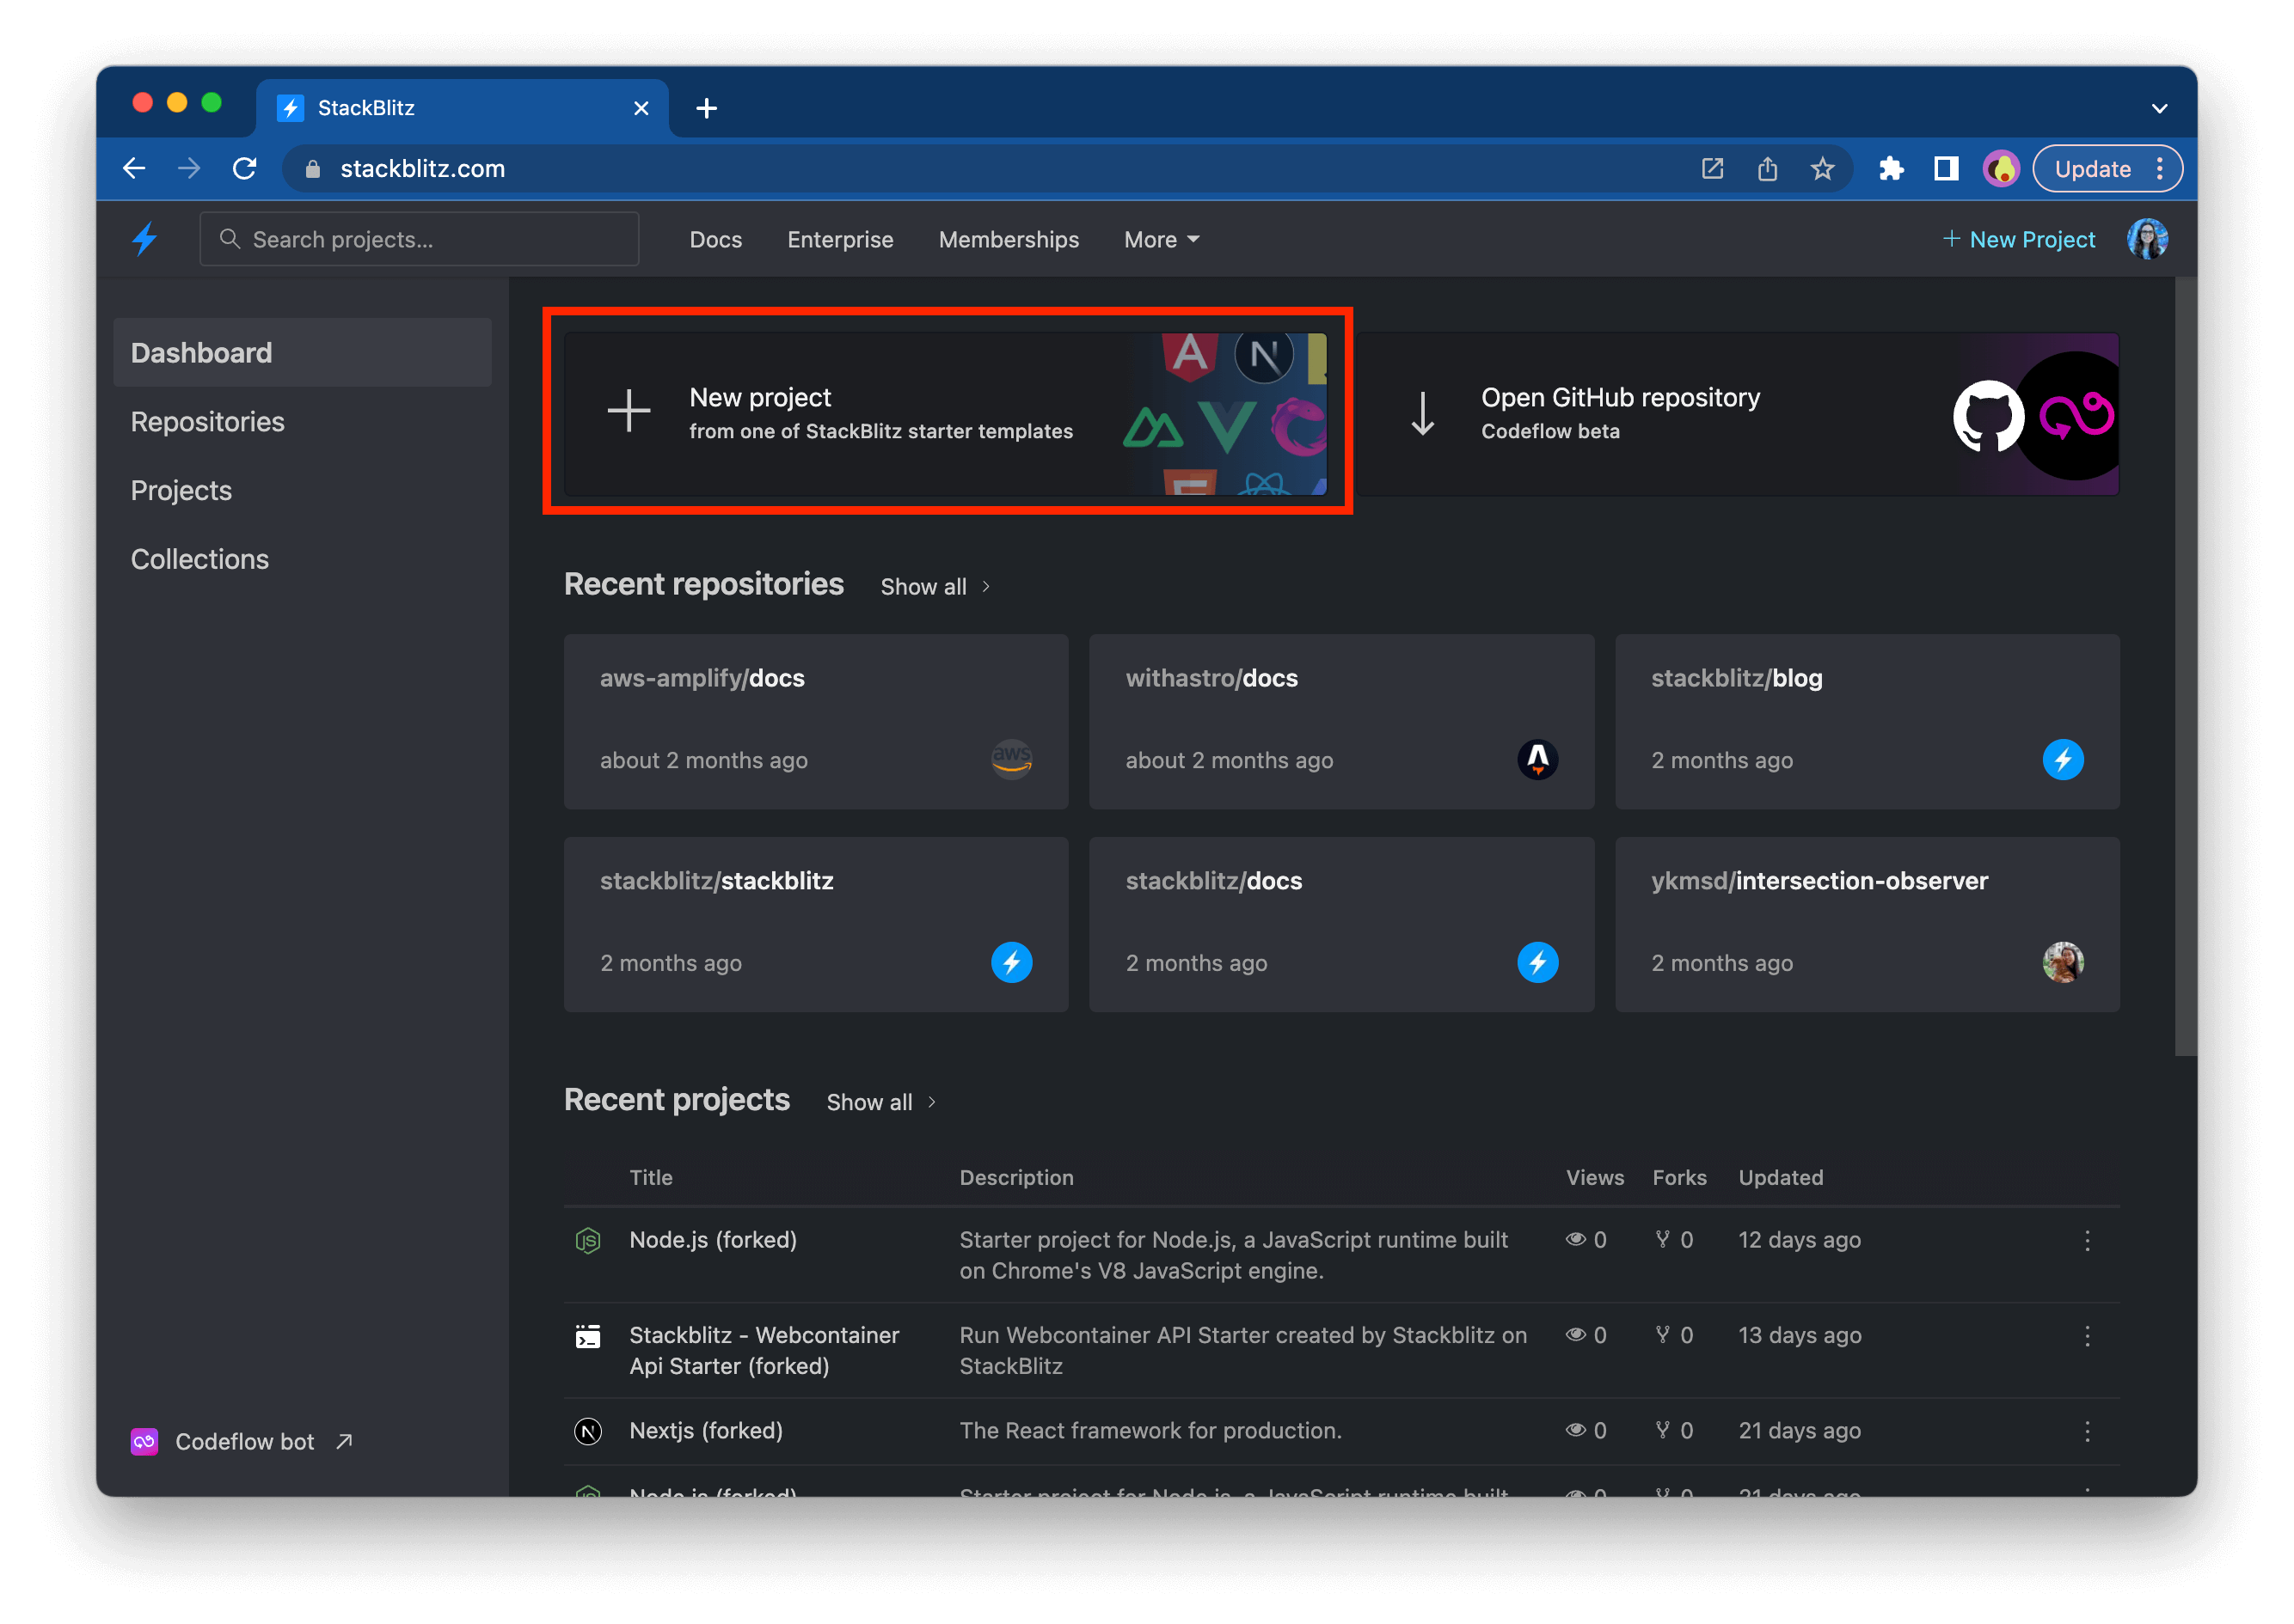This screenshot has height=1624, width=2294.
Task: Click the lightning icon on stackblitz/blog card
Action: pyautogui.click(x=2064, y=760)
